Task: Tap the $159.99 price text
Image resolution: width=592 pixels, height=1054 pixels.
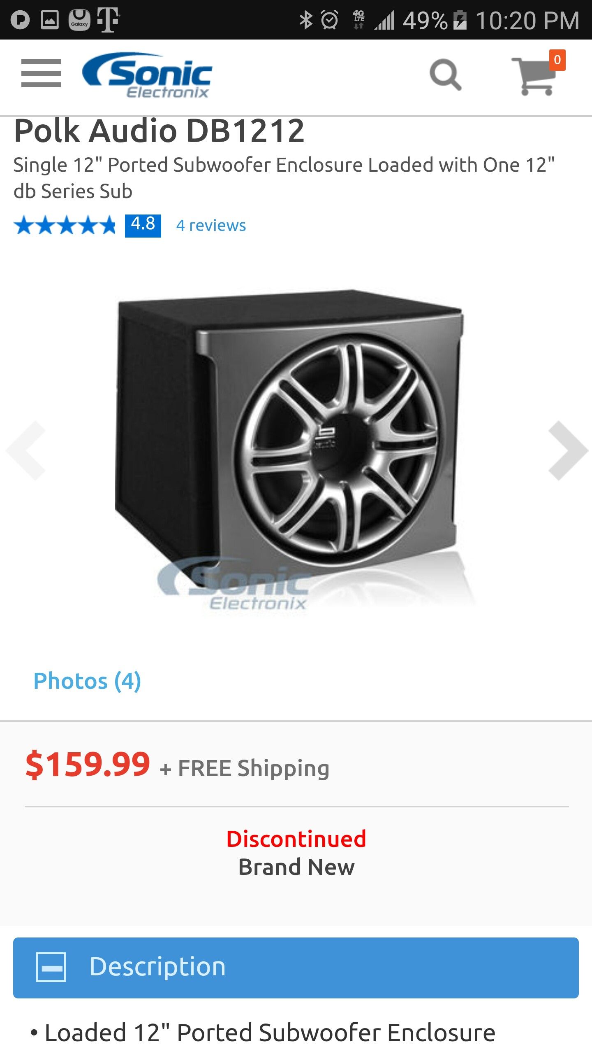Action: coord(88,765)
